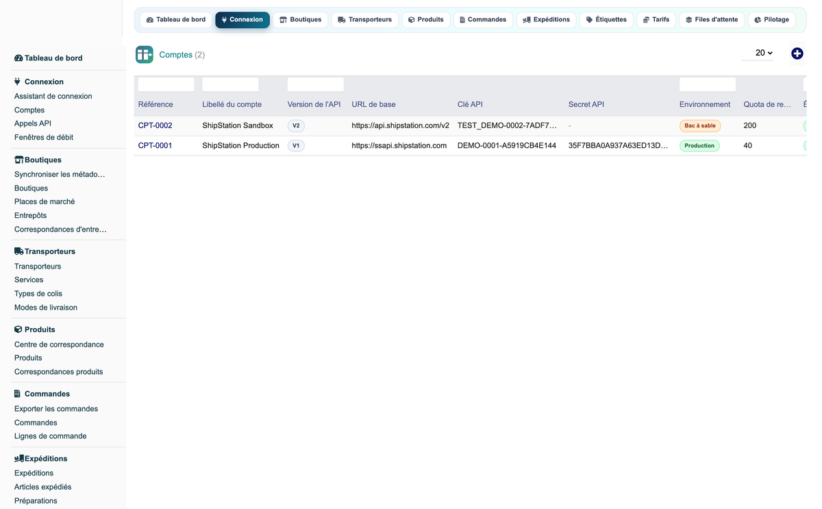
Task: Open Fenêtres de débit in sidebar
Action: [44, 138]
